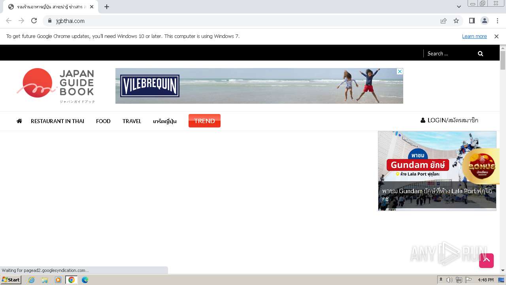506x285 pixels.
Task: Open the Chrome profile menu
Action: coord(484,21)
